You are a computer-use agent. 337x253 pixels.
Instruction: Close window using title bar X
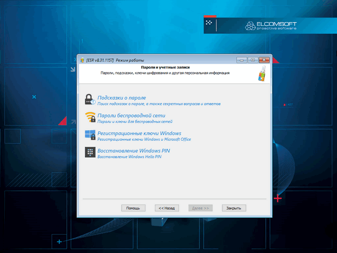click(263, 60)
